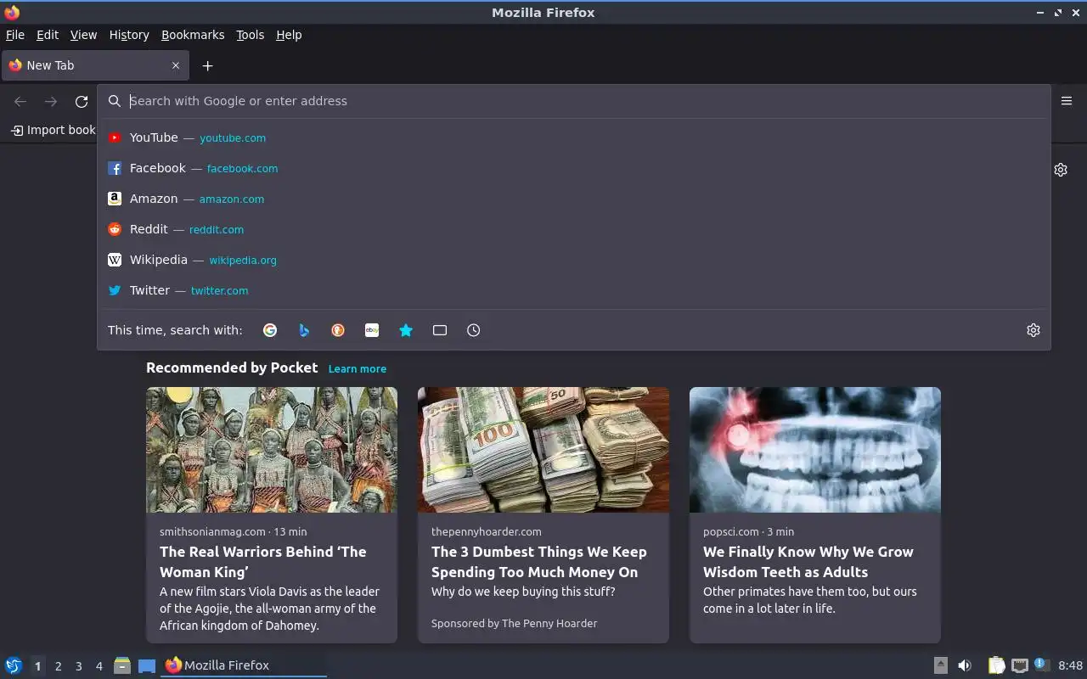
Task: Open the View menu
Action: point(83,35)
